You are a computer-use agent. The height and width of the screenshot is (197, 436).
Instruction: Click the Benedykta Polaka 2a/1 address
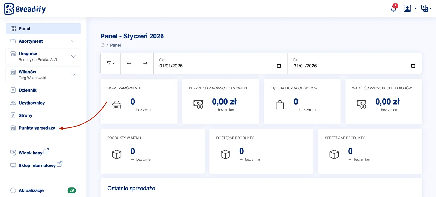(38, 60)
